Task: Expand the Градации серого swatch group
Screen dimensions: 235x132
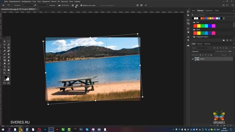Action: [x=192, y=37]
